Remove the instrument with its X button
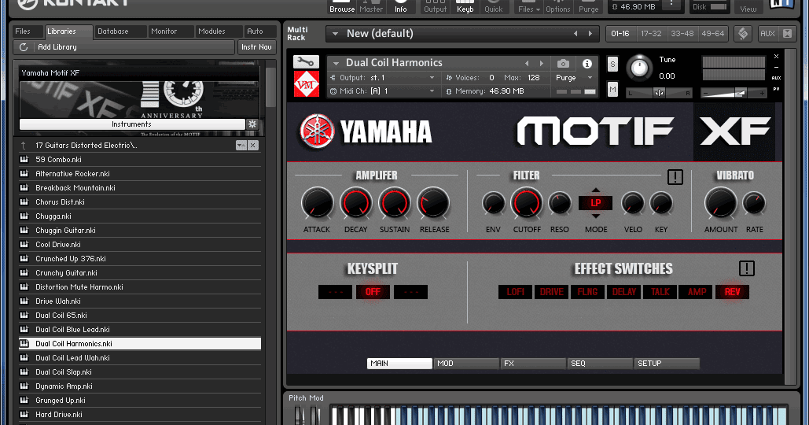Viewport: 809px width, 425px height. (776, 57)
